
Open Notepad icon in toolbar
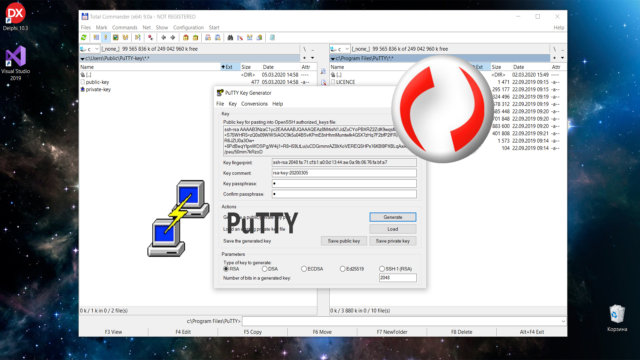click(x=272, y=38)
